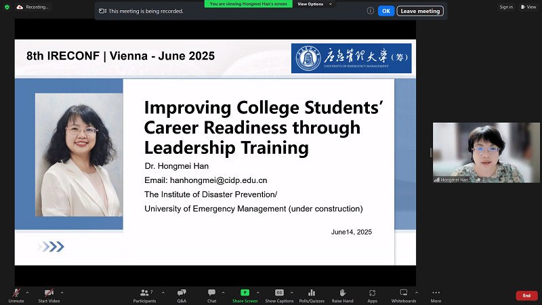
Task: Open the Chat panel
Action: point(211,294)
